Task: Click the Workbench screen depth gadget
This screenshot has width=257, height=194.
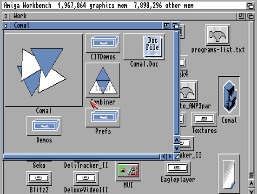Action: pos(250,6)
